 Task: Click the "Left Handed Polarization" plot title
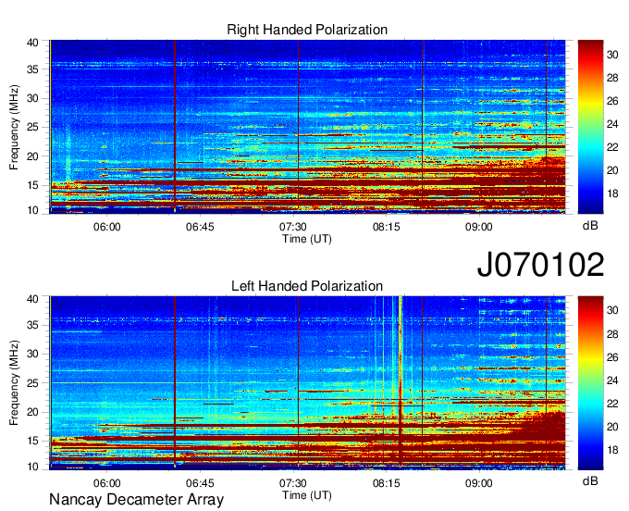click(307, 286)
